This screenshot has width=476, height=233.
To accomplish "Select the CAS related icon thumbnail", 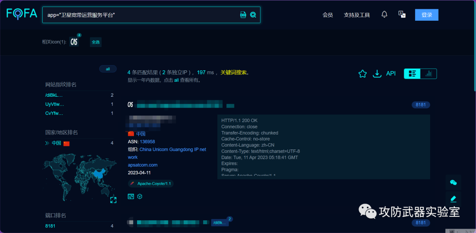I will click(x=74, y=42).
